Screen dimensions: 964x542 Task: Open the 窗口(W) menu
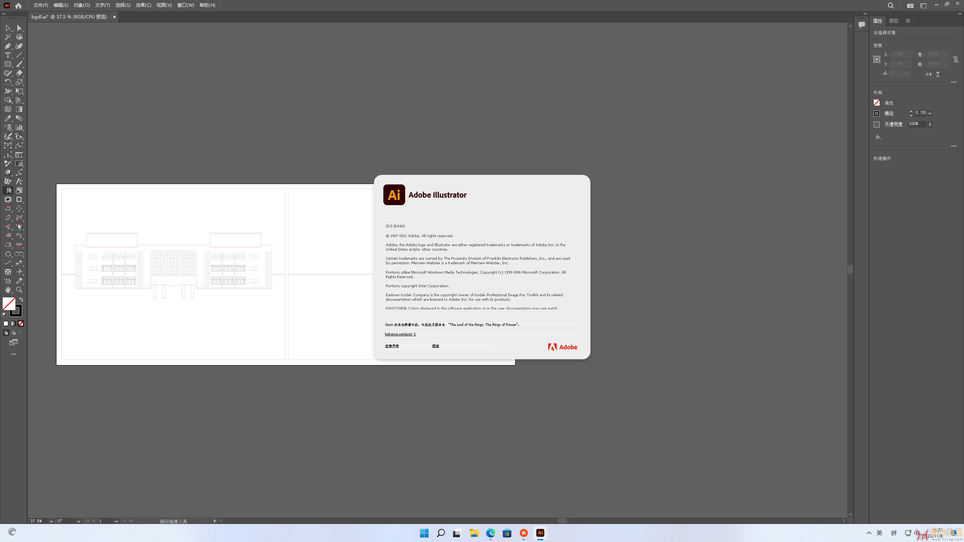click(x=186, y=5)
